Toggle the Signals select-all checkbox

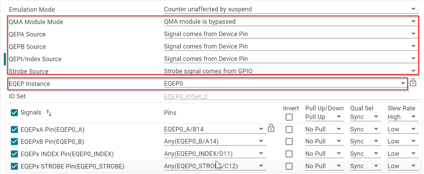click(15, 112)
